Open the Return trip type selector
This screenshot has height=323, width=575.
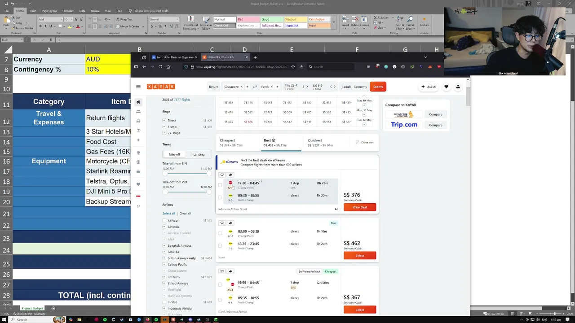pos(213,87)
